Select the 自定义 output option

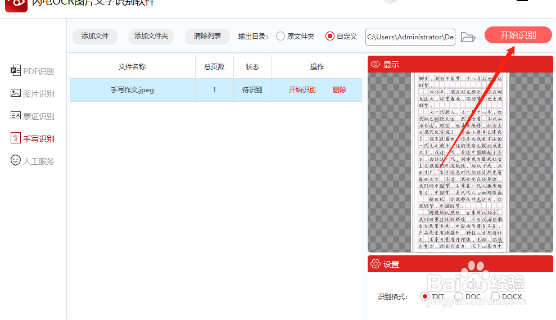click(x=341, y=36)
